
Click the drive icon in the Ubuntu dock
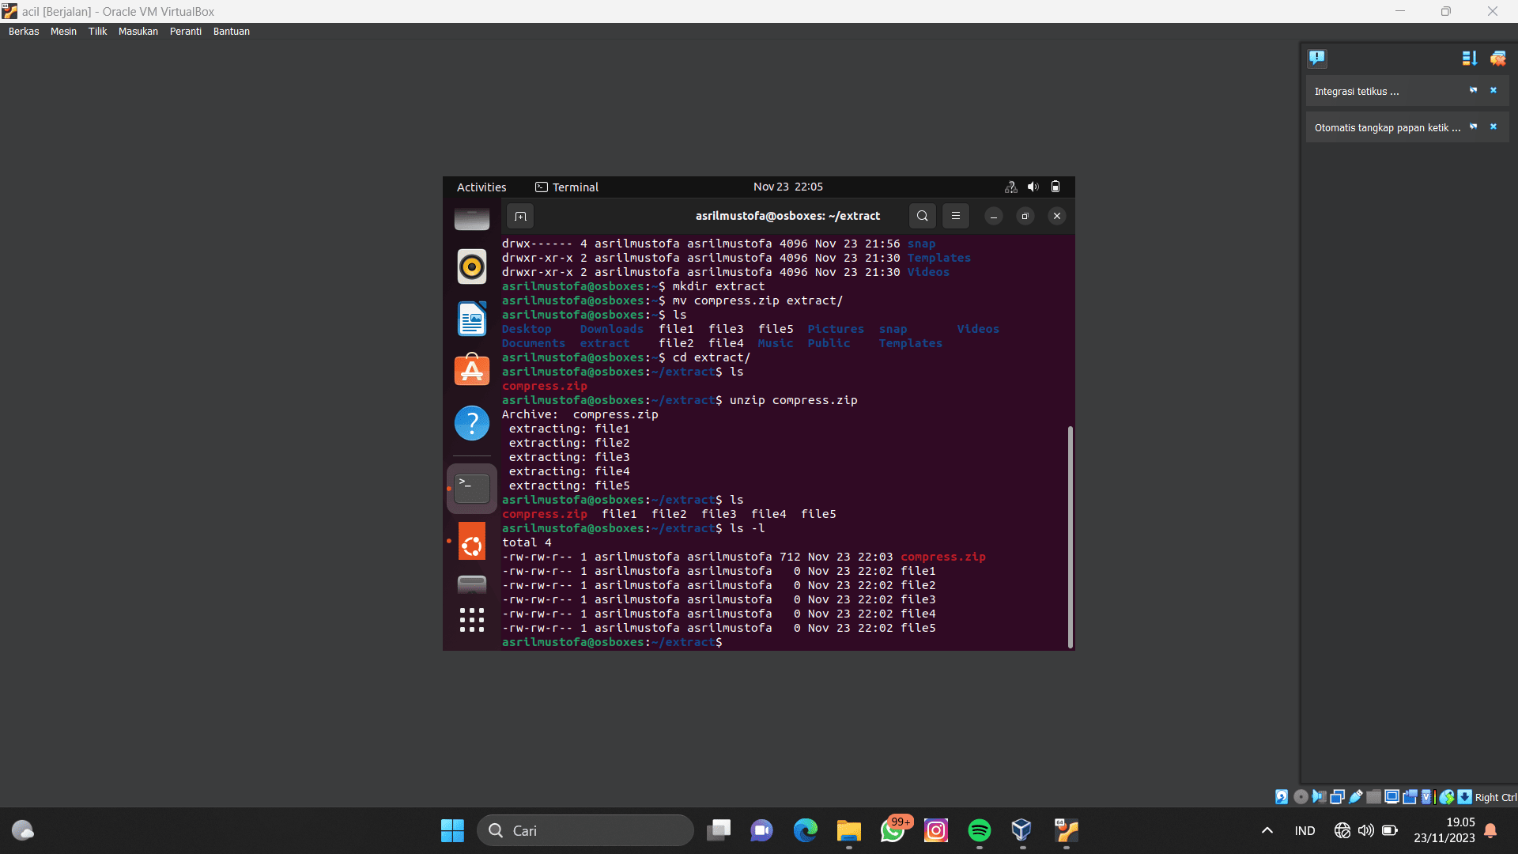pos(472,584)
